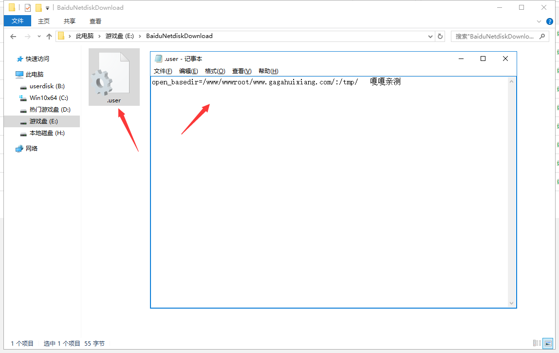Expand the ribbon with the chevron
This screenshot has height=353, width=559.
tap(539, 21)
